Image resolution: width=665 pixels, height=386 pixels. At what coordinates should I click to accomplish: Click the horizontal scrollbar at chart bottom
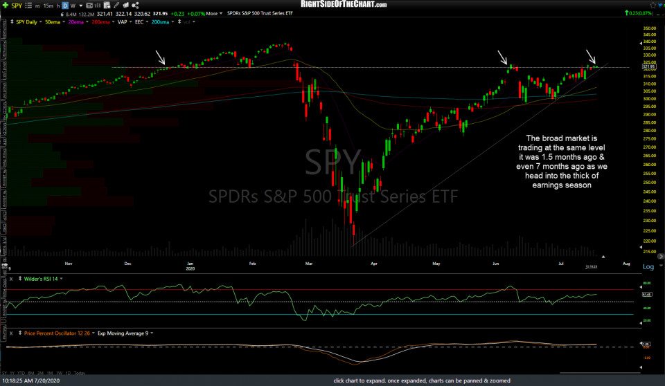(600, 373)
